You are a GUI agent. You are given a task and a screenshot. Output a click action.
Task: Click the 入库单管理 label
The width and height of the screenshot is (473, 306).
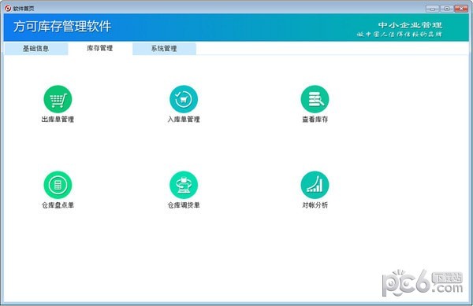pyautogui.click(x=184, y=120)
